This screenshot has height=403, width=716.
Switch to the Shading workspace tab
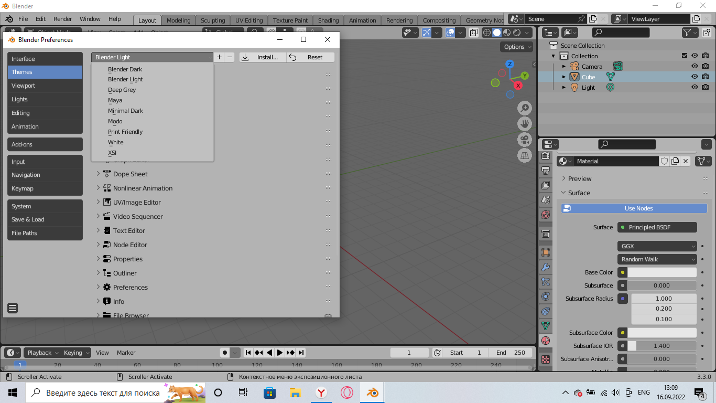(328, 20)
